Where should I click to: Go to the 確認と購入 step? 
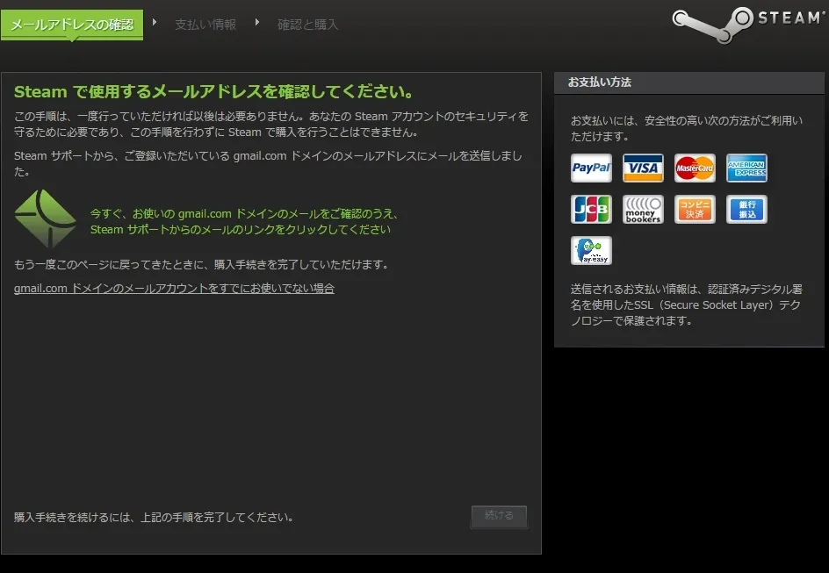coord(307,25)
